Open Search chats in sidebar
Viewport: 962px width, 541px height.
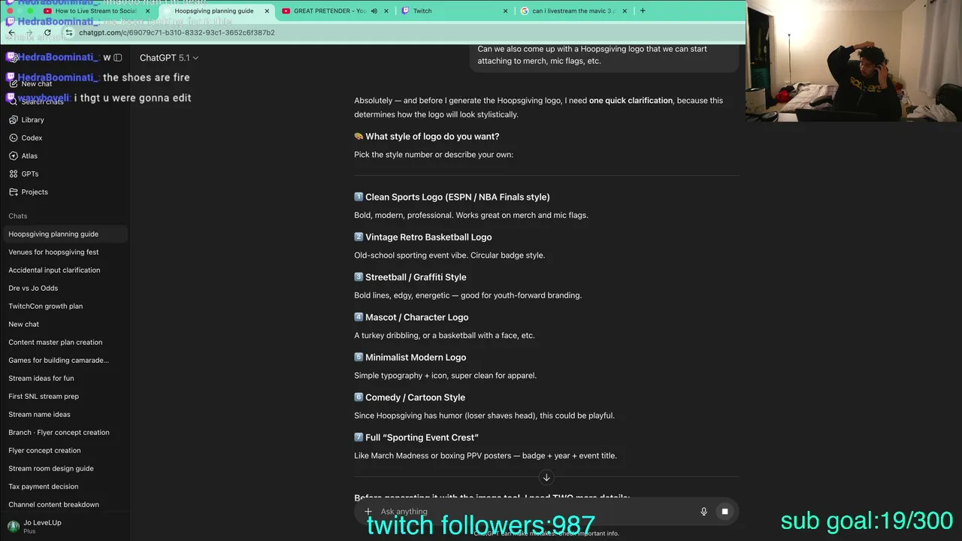coord(64,101)
